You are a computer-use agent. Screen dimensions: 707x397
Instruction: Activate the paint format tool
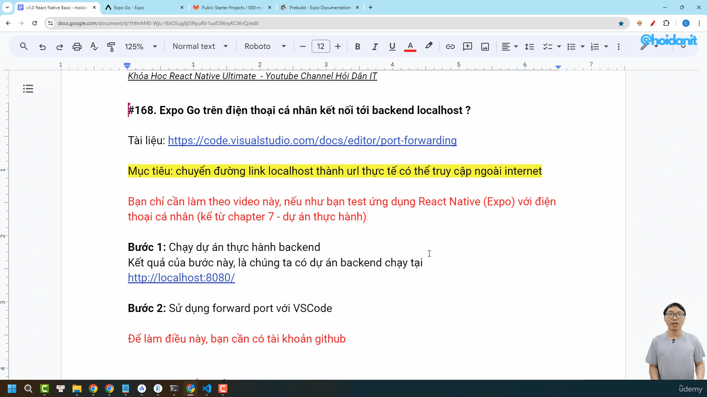tap(111, 47)
